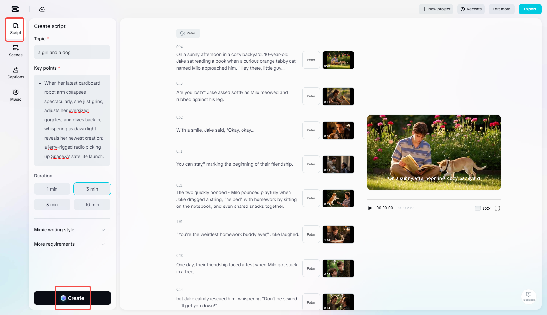Open the Captions panel
The height and width of the screenshot is (315, 547).
pos(15,73)
